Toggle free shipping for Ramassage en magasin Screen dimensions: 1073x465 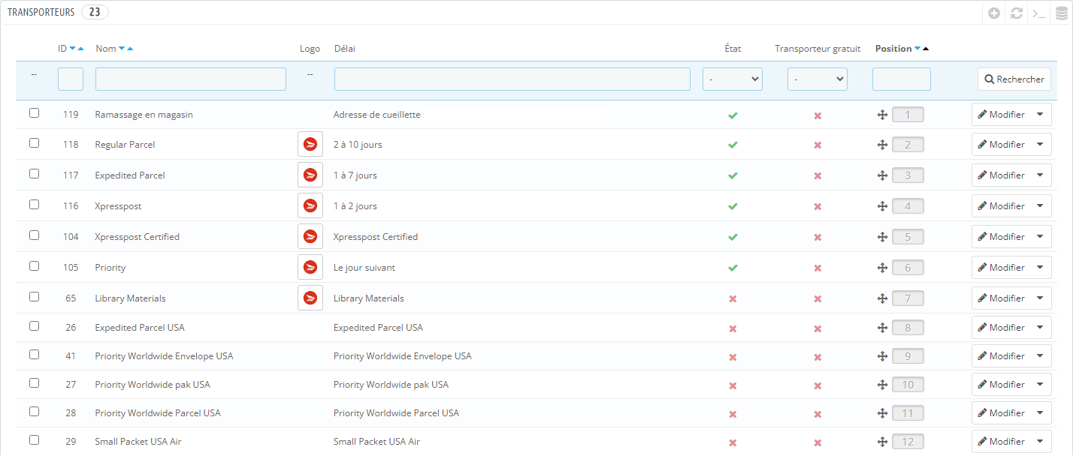point(818,115)
